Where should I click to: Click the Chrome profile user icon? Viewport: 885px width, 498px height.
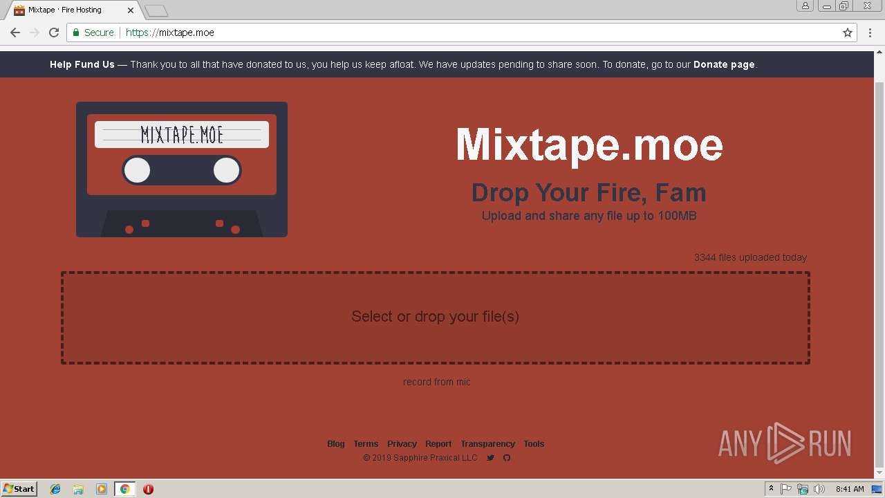click(x=805, y=6)
